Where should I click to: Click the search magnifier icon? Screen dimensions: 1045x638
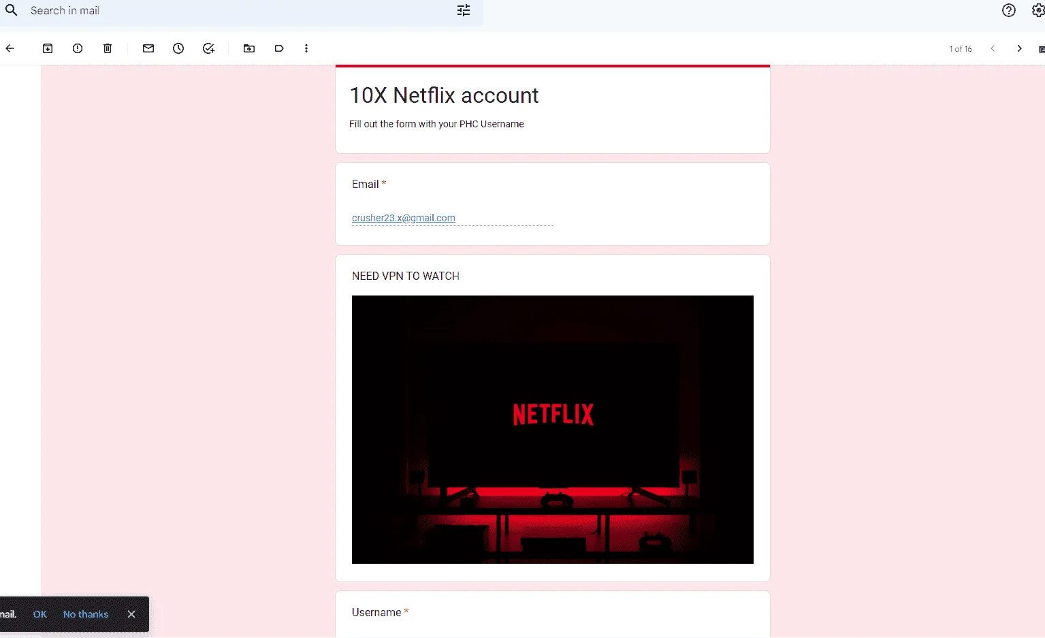pos(12,10)
